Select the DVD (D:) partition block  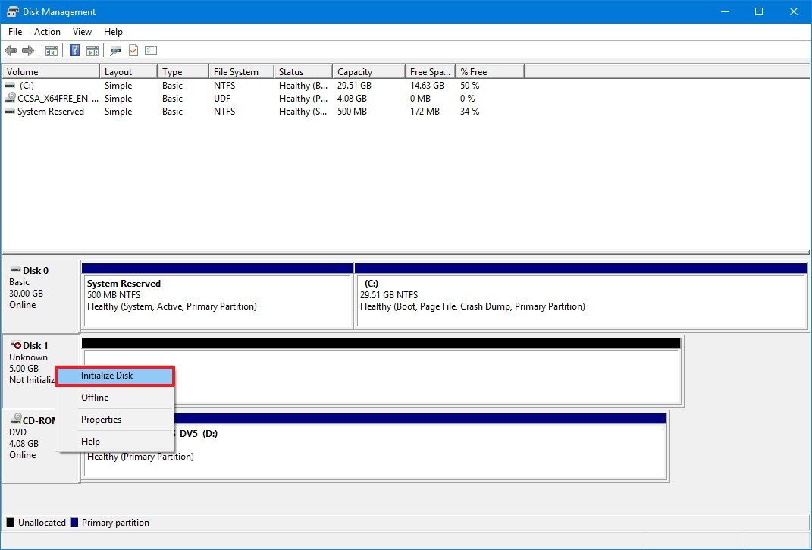[374, 446]
